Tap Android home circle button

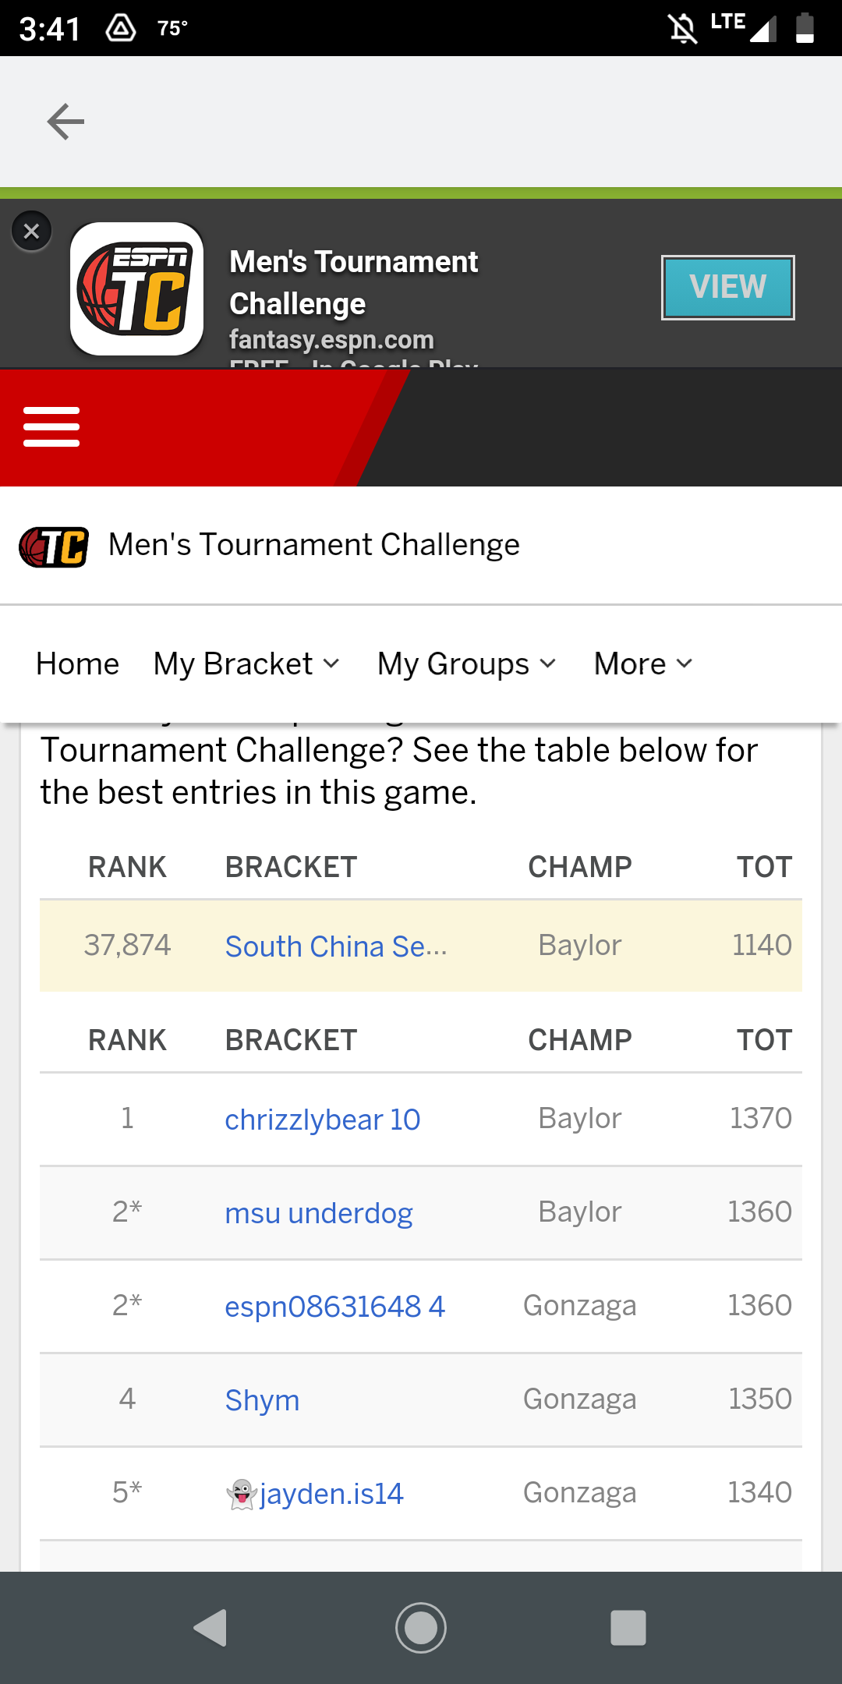[421, 1628]
